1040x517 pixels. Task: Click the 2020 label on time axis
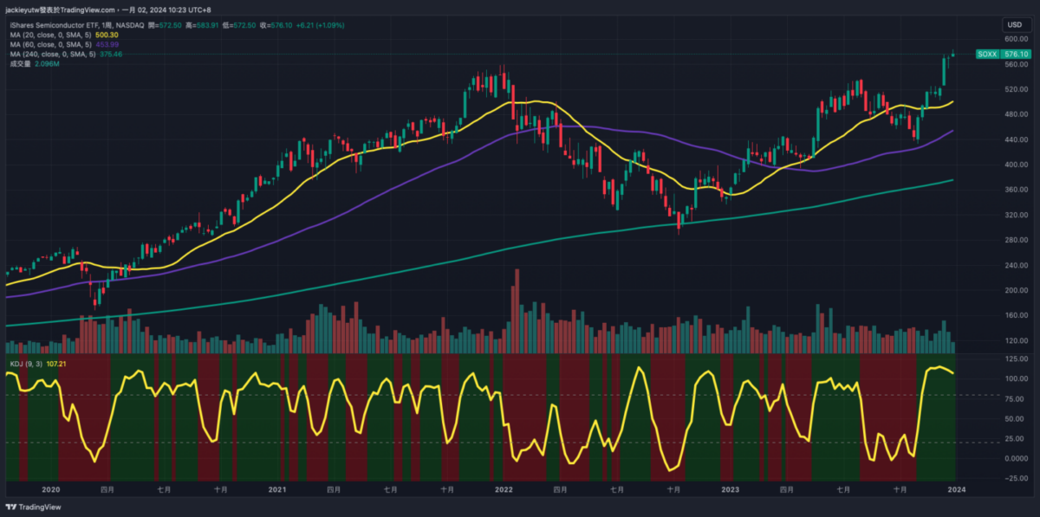tap(51, 489)
